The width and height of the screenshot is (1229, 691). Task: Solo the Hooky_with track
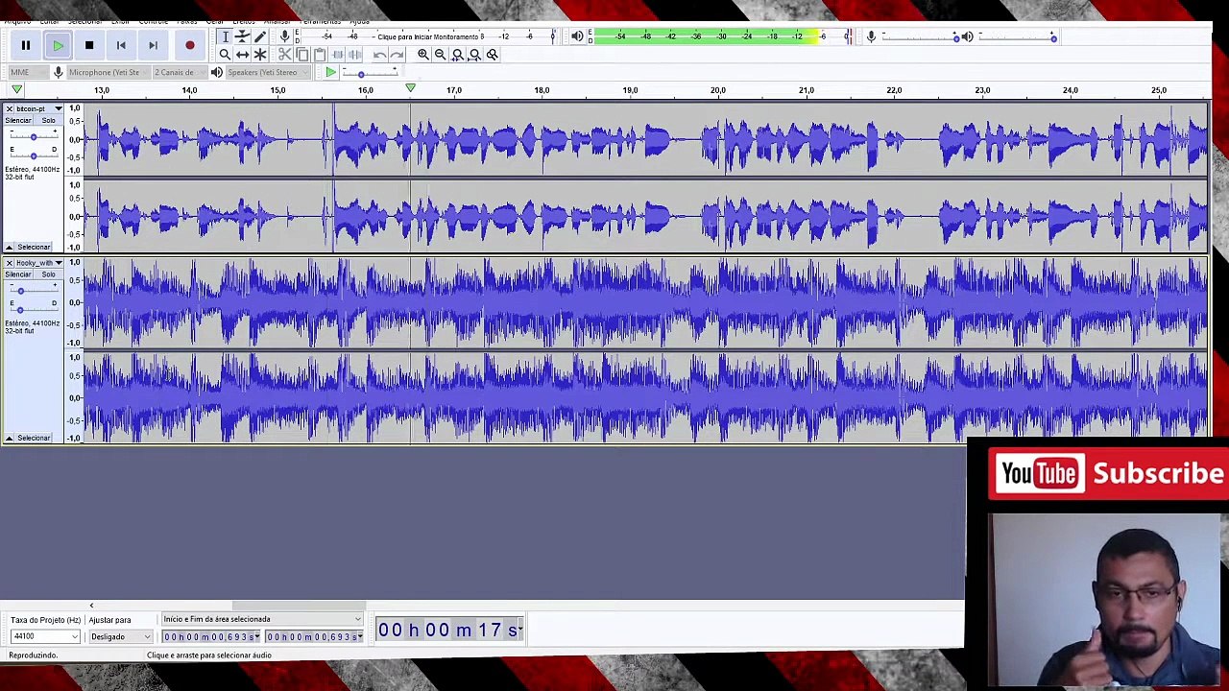point(48,274)
